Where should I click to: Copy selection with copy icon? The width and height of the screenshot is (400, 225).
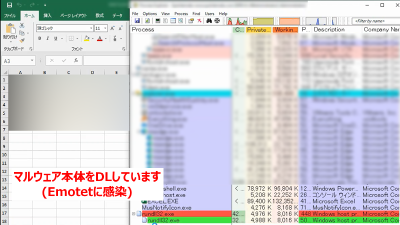click(x=22, y=33)
